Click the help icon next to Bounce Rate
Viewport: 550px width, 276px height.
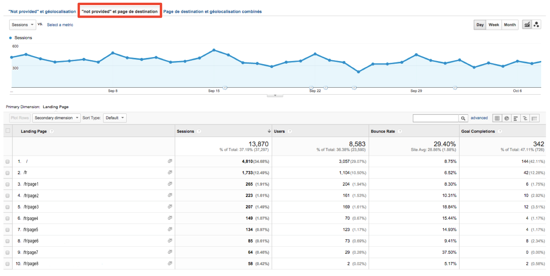tap(399, 132)
